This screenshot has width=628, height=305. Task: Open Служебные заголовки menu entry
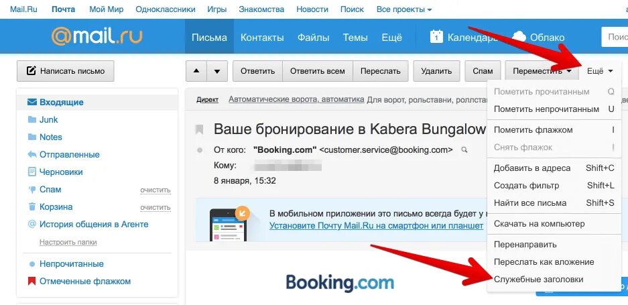554,280
